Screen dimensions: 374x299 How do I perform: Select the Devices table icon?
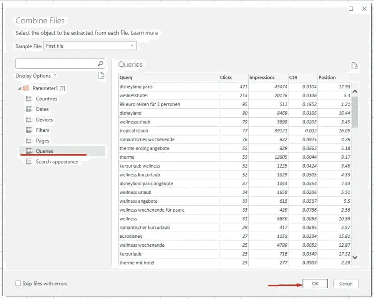(x=29, y=120)
